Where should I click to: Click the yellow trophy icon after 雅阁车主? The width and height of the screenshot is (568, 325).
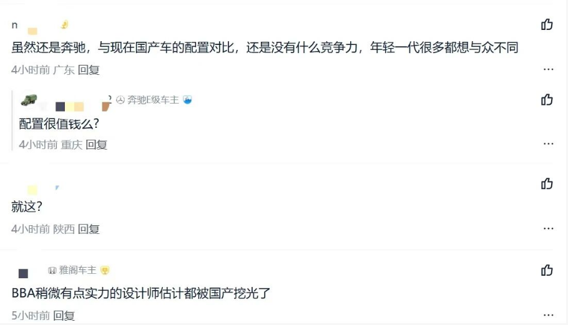tap(105, 270)
